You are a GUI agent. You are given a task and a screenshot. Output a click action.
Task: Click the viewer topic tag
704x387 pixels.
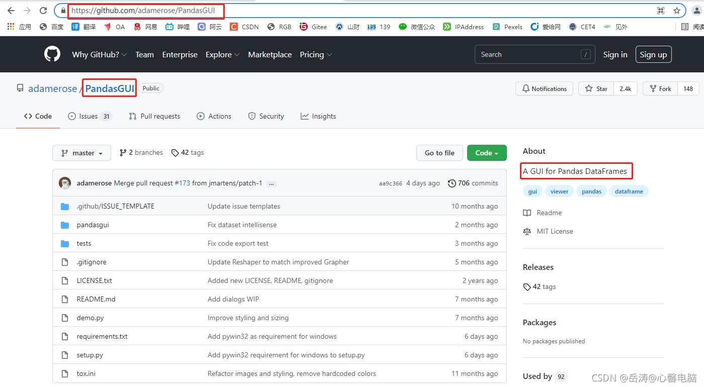tap(559, 191)
